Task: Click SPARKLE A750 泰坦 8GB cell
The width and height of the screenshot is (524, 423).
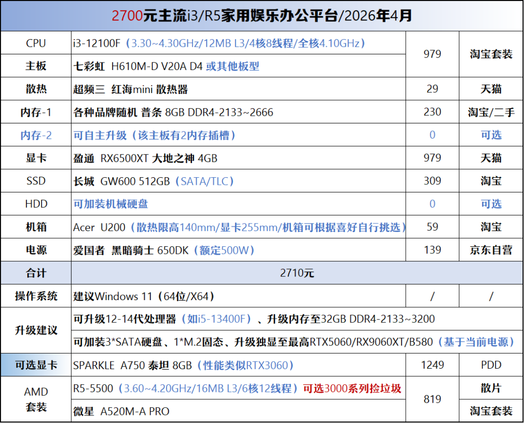Action: point(238,365)
